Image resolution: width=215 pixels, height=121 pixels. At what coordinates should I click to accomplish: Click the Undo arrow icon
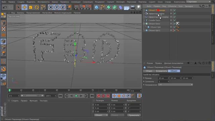[5, 7]
